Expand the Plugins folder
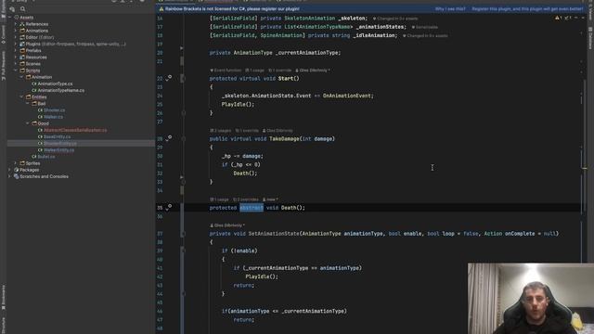 click(16, 44)
